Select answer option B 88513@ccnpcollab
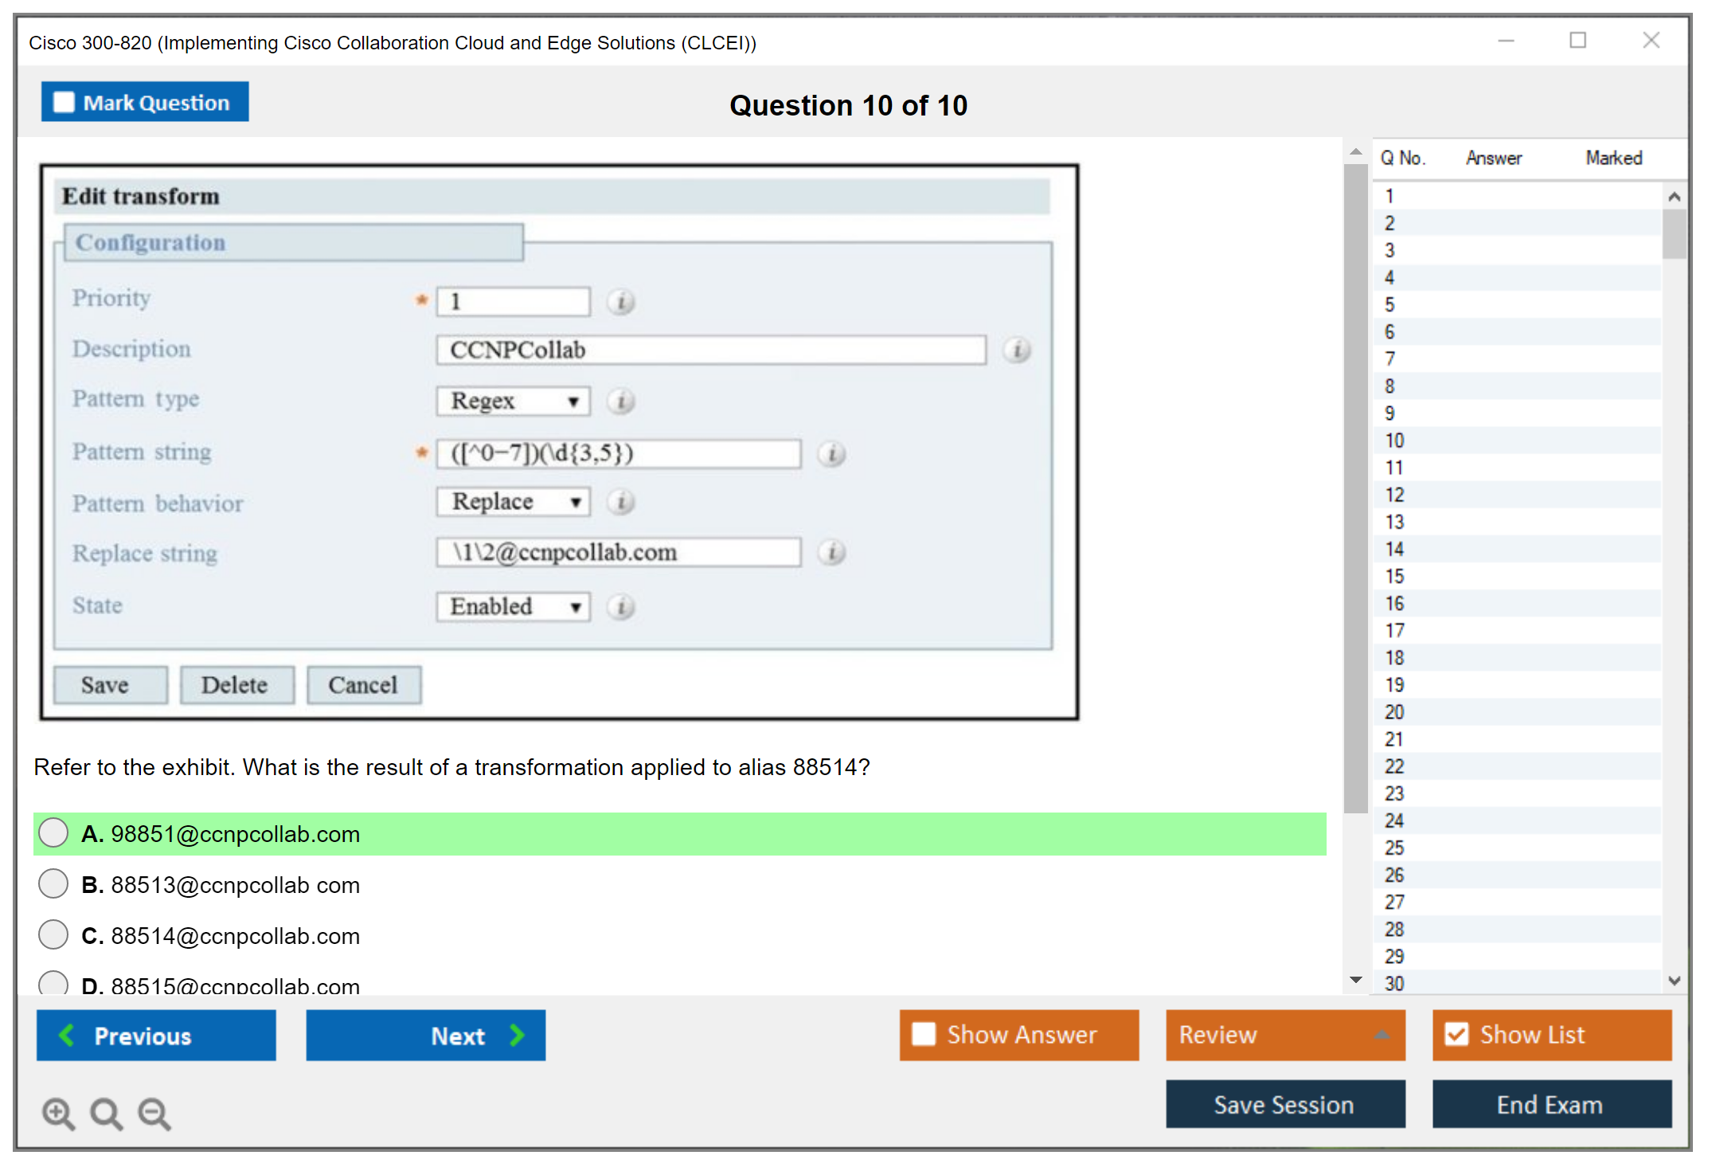 53,883
